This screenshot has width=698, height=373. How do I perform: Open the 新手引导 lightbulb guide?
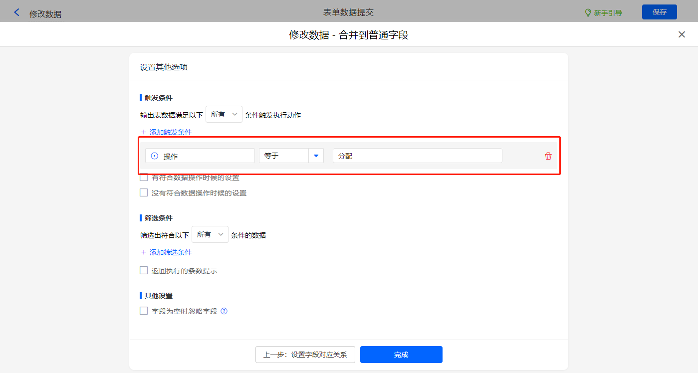[604, 12]
